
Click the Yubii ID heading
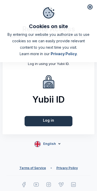[49, 99]
